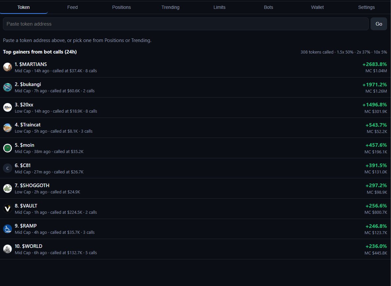Open the Trending tab
This screenshot has height=286, width=391.
(170, 8)
